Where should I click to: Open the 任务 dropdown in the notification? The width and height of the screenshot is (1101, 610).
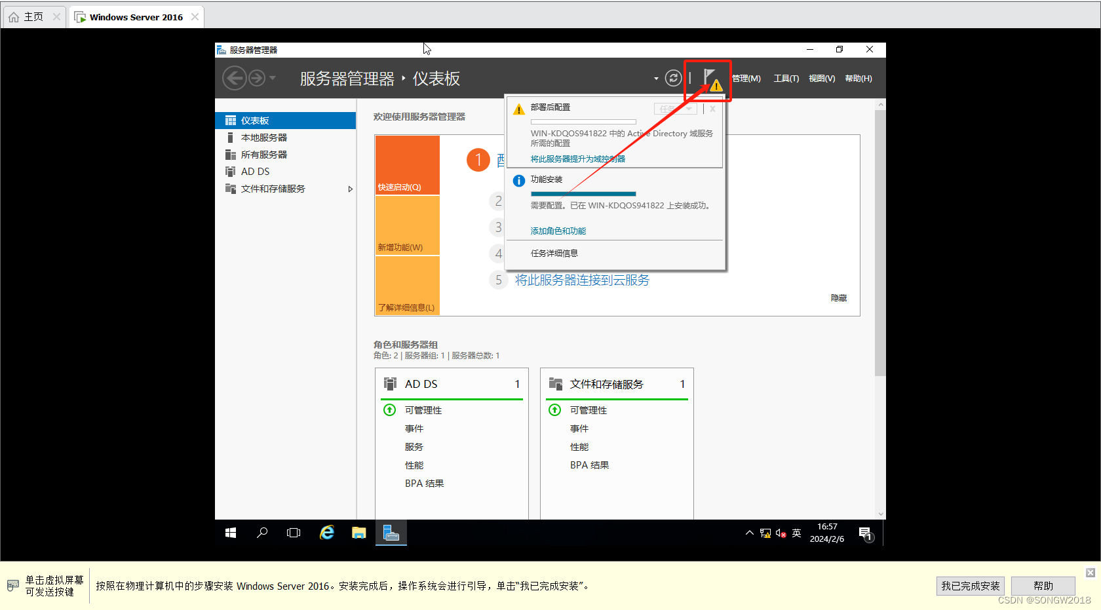[x=675, y=109]
